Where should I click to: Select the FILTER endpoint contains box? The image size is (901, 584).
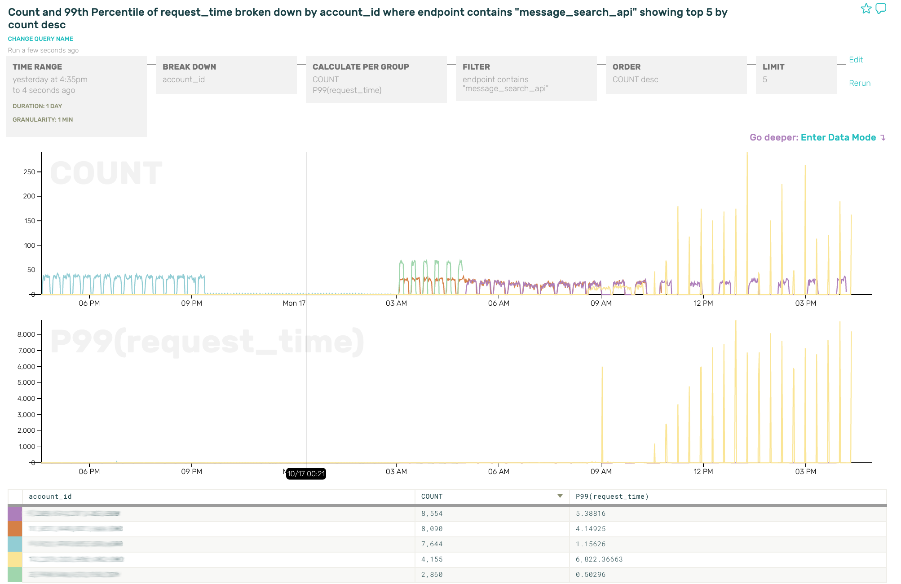[x=526, y=78]
